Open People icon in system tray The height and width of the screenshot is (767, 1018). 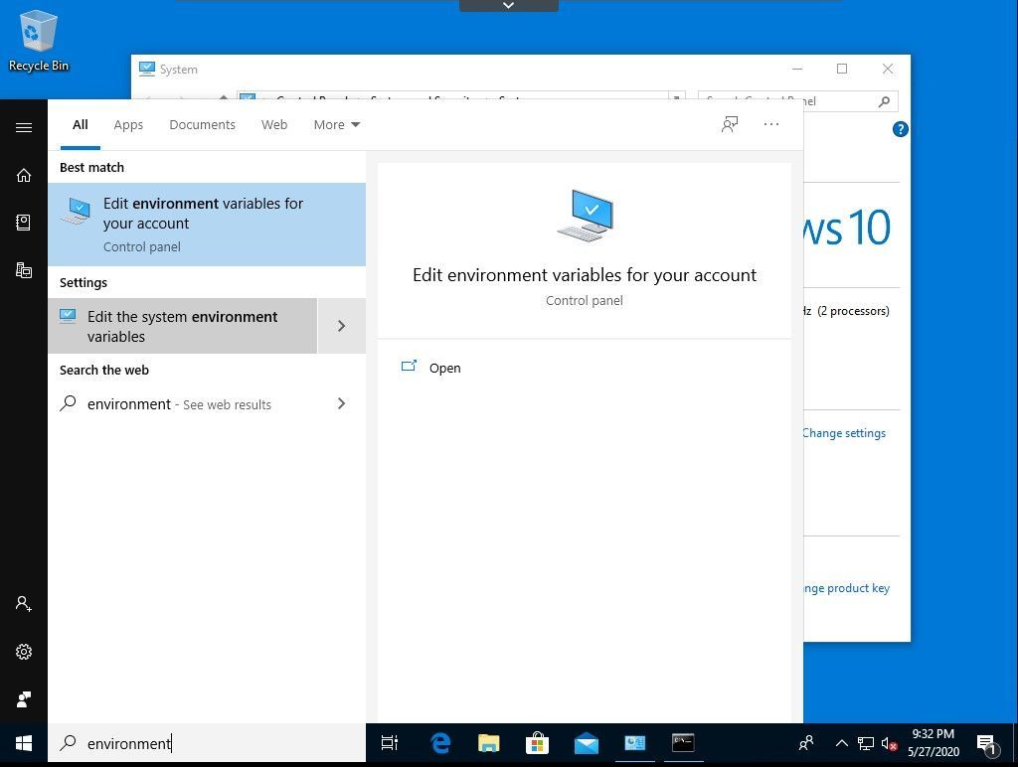click(x=806, y=743)
